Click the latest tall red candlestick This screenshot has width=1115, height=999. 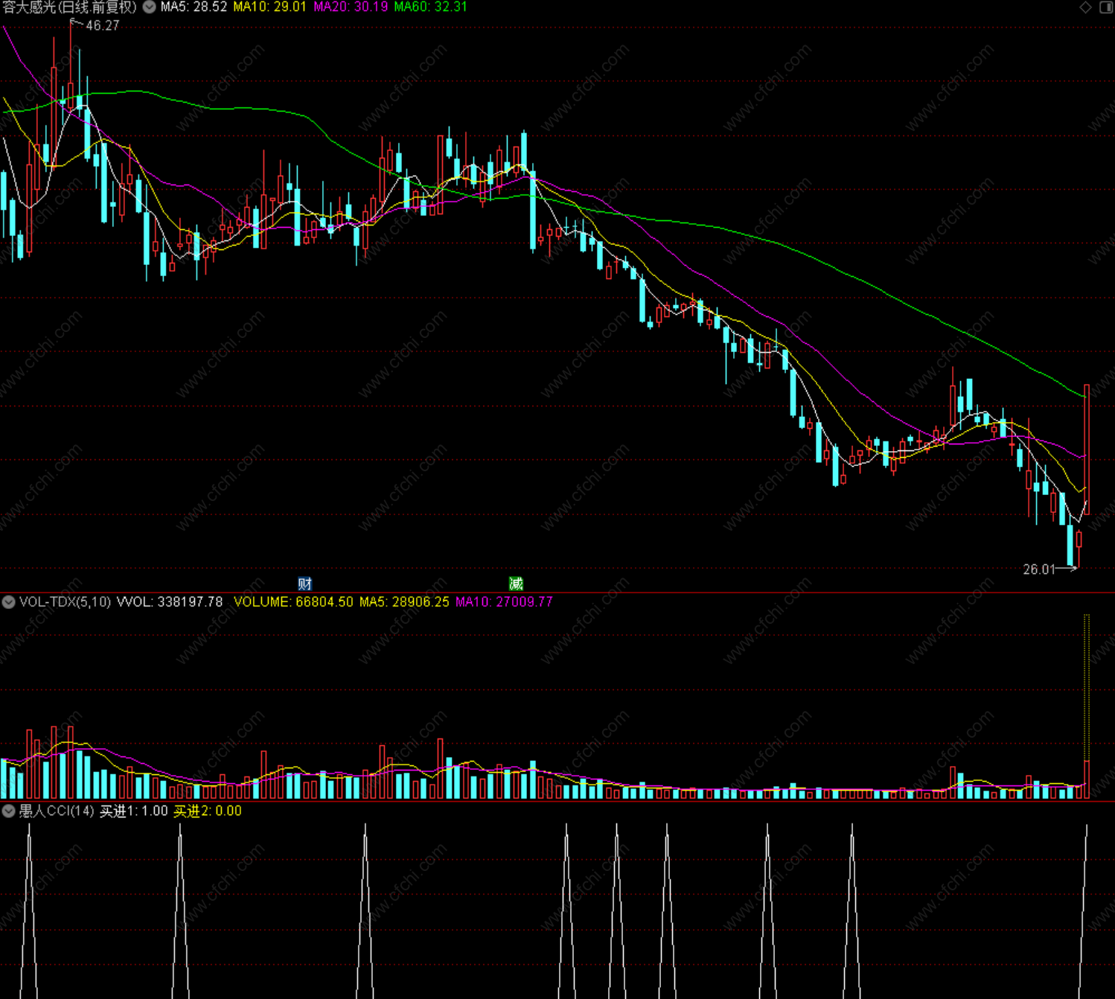[1087, 450]
